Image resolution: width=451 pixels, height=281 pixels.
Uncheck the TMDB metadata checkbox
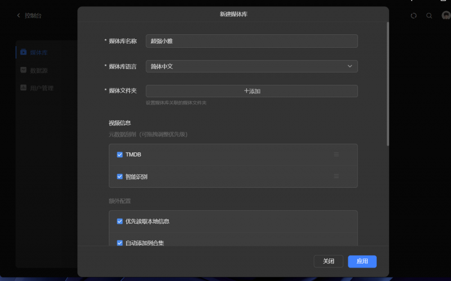tap(120, 155)
